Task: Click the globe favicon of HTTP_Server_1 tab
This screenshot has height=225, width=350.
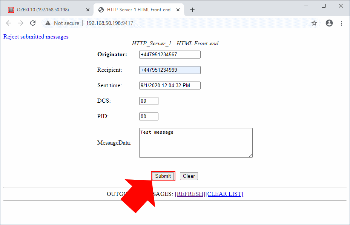Action: pyautogui.click(x=101, y=10)
